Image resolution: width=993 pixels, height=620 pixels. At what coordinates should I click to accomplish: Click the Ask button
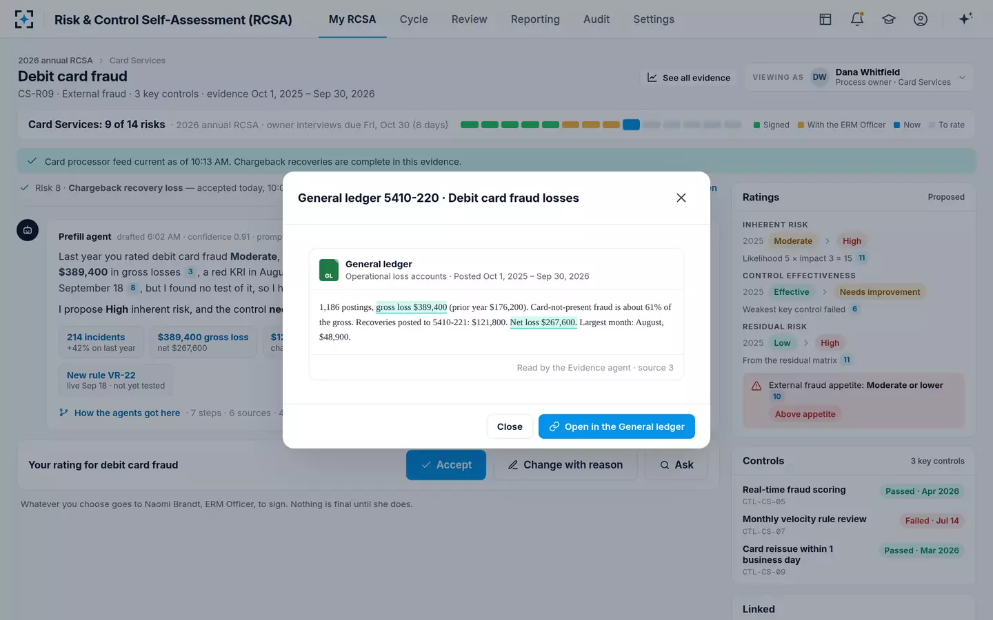pyautogui.click(x=676, y=465)
